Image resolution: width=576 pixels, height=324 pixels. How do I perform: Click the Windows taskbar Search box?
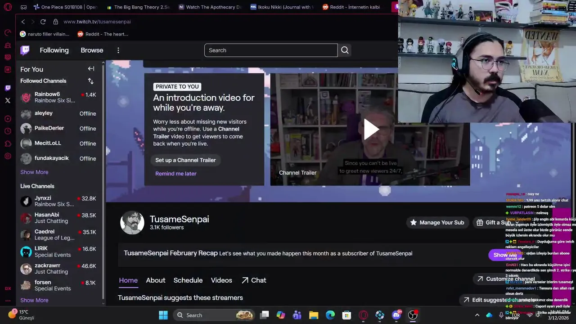pos(213,315)
